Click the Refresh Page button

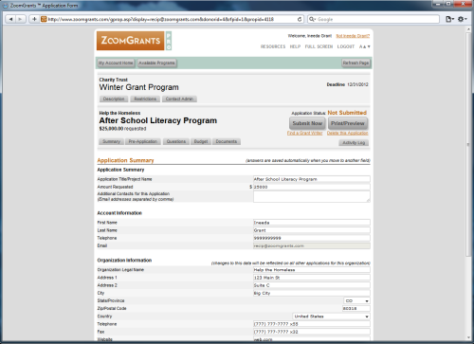click(x=355, y=63)
